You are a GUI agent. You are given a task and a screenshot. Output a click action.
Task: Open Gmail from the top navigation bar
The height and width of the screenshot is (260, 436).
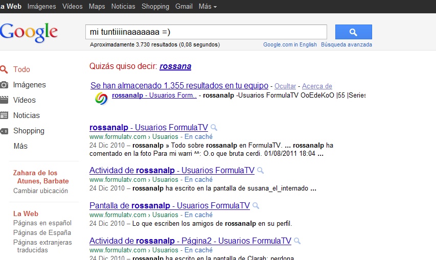[x=183, y=7]
